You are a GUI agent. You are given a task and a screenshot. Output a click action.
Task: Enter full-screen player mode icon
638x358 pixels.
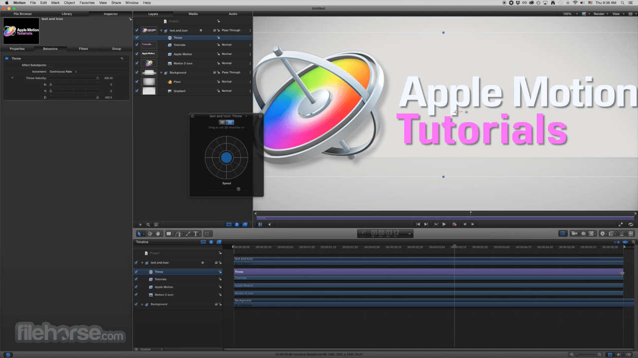click(x=621, y=224)
